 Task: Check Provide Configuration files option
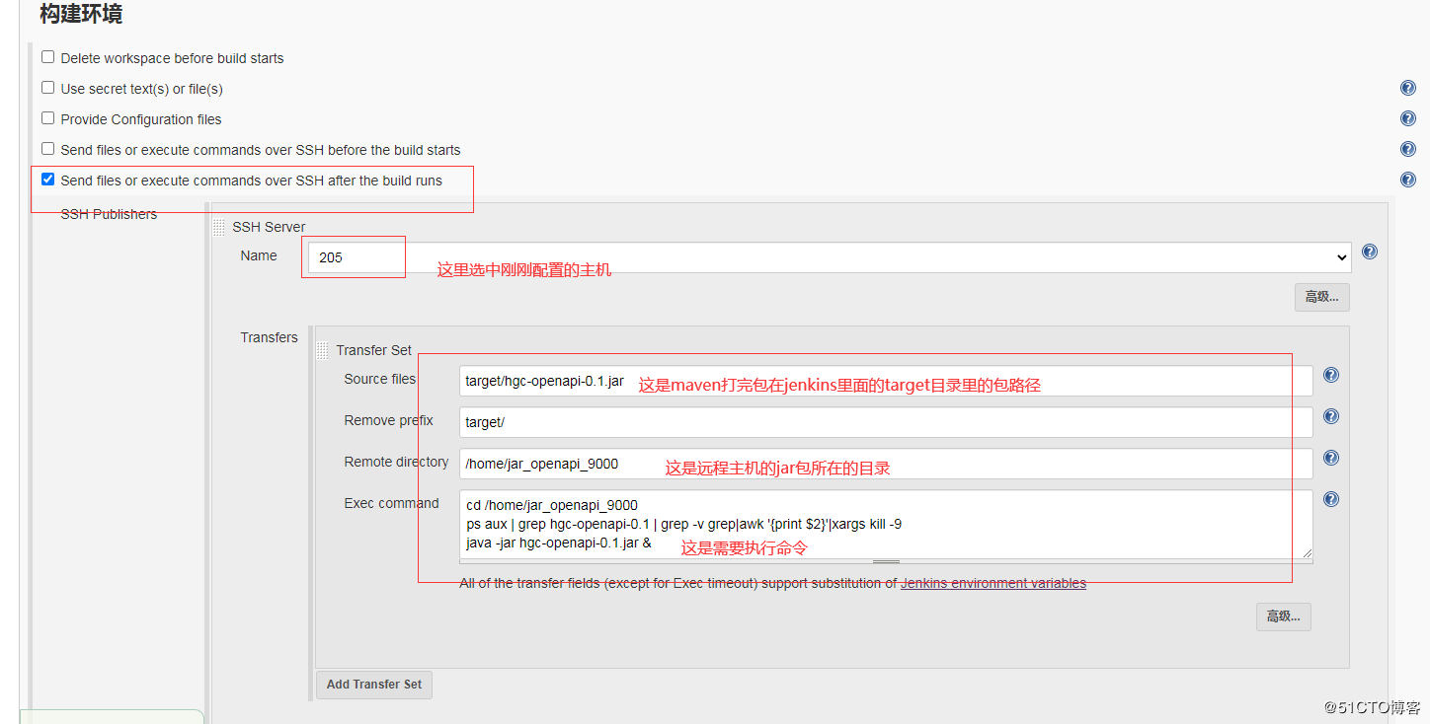[x=47, y=118]
